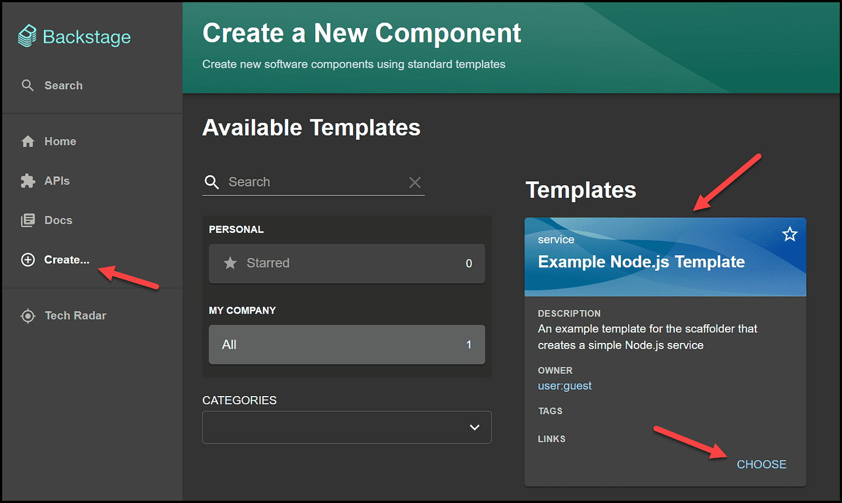
Task: Select the Create plus-circle icon
Action: (27, 259)
